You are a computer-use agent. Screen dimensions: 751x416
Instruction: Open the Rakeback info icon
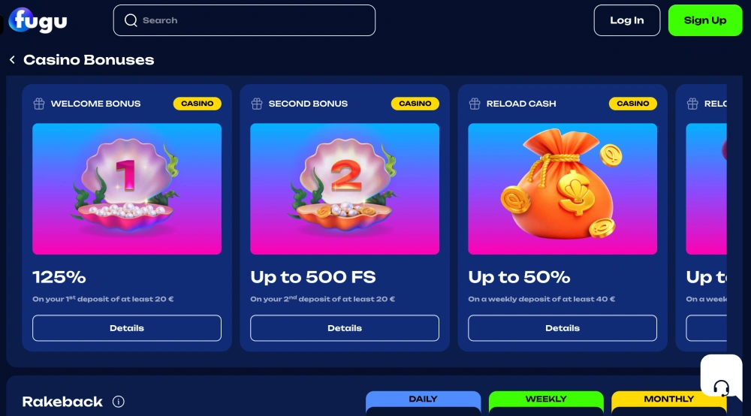pos(119,402)
